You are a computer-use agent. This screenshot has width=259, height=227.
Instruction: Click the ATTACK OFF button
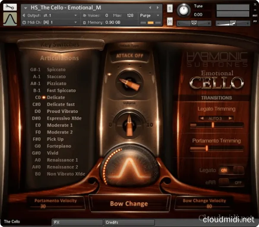(x=129, y=56)
